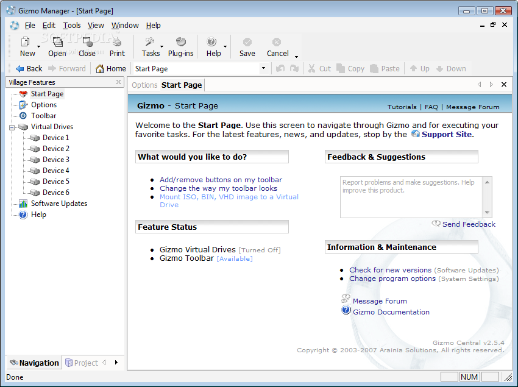
Task: Switch to the Options tab
Action: tap(144, 85)
